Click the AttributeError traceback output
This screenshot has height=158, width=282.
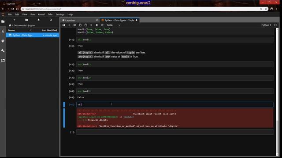point(175,118)
